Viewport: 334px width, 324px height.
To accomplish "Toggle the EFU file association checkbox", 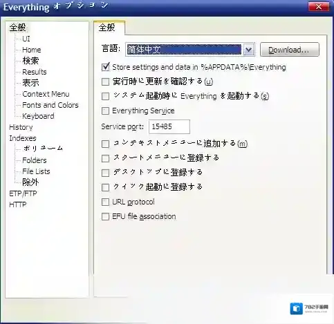I will tap(106, 217).
